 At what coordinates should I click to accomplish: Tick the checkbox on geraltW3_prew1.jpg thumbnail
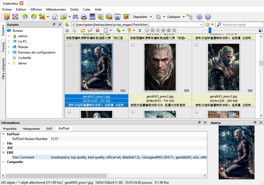pos(69,45)
